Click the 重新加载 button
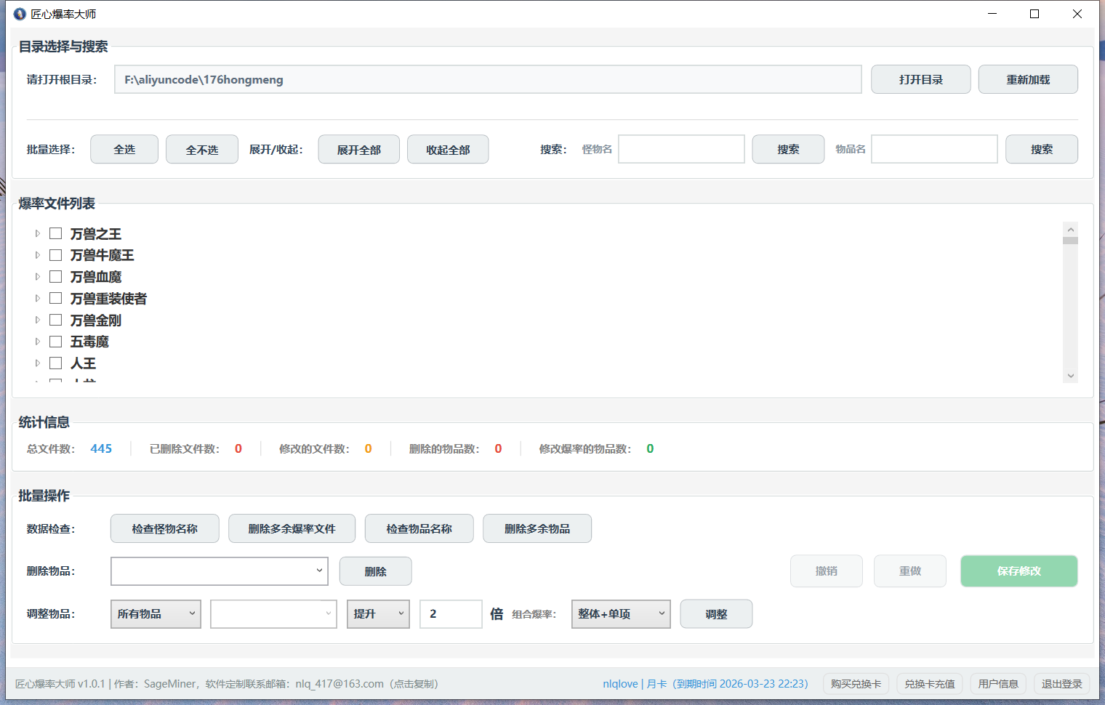Image resolution: width=1105 pixels, height=705 pixels. [x=1027, y=78]
